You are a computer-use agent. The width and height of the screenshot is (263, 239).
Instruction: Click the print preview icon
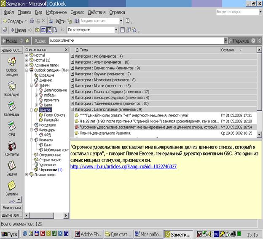coord(55,30)
